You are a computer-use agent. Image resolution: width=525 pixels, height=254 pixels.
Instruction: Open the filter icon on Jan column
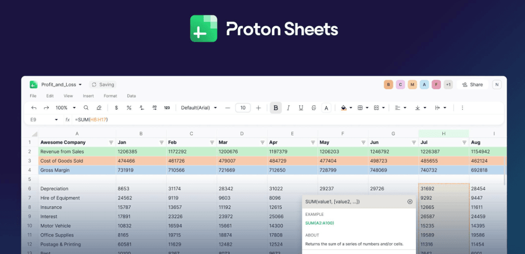pyautogui.click(x=162, y=143)
